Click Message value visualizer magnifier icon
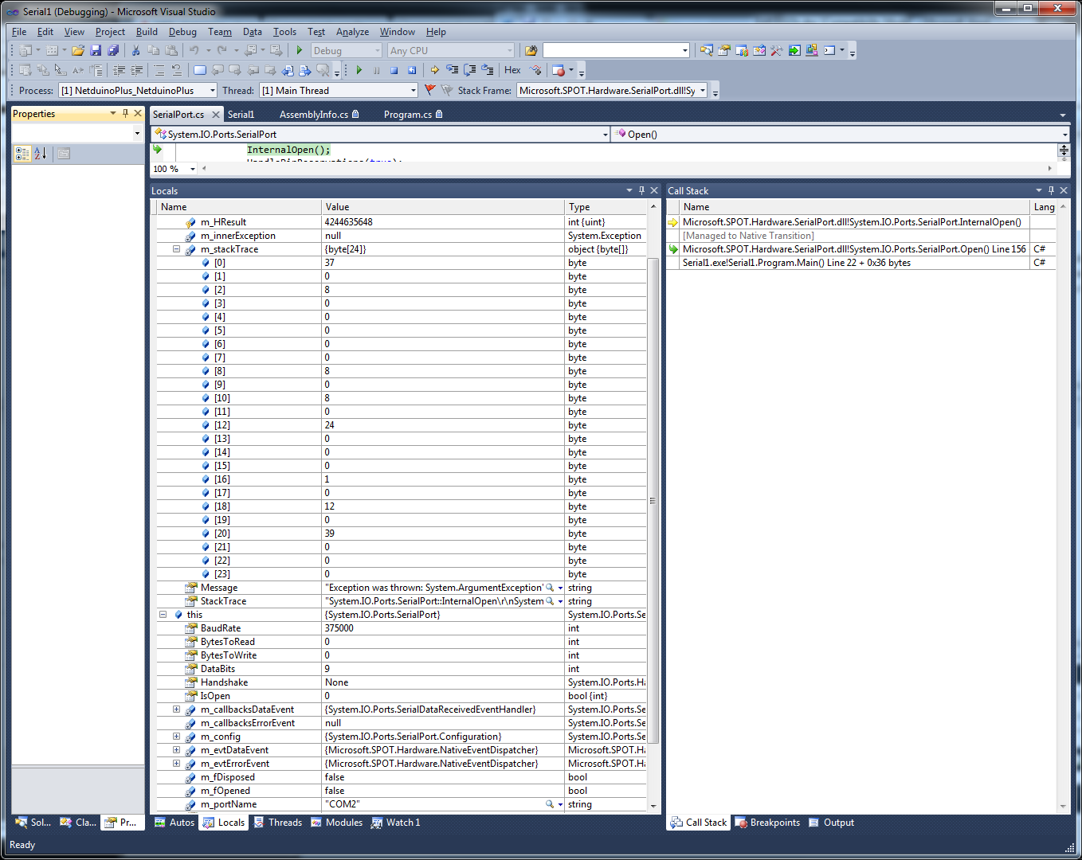 tap(550, 588)
